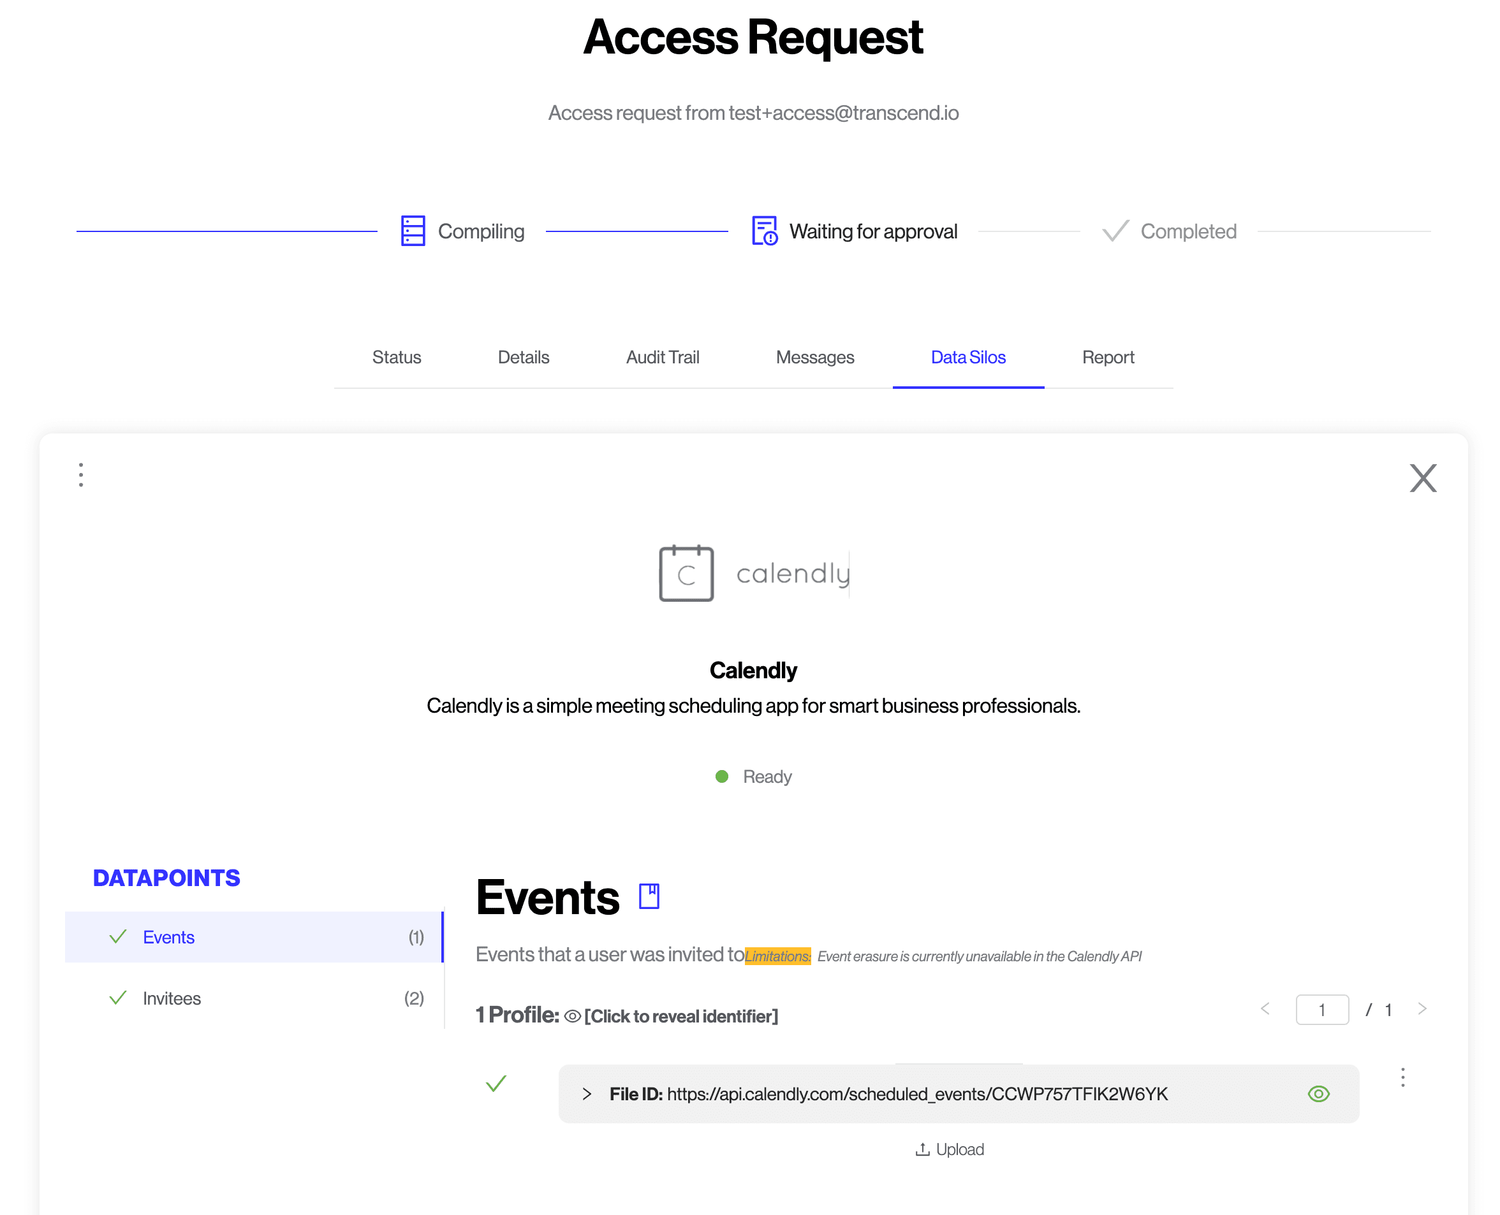Click the Waiting for approval document icon
The height and width of the screenshot is (1215, 1500).
pyautogui.click(x=764, y=231)
